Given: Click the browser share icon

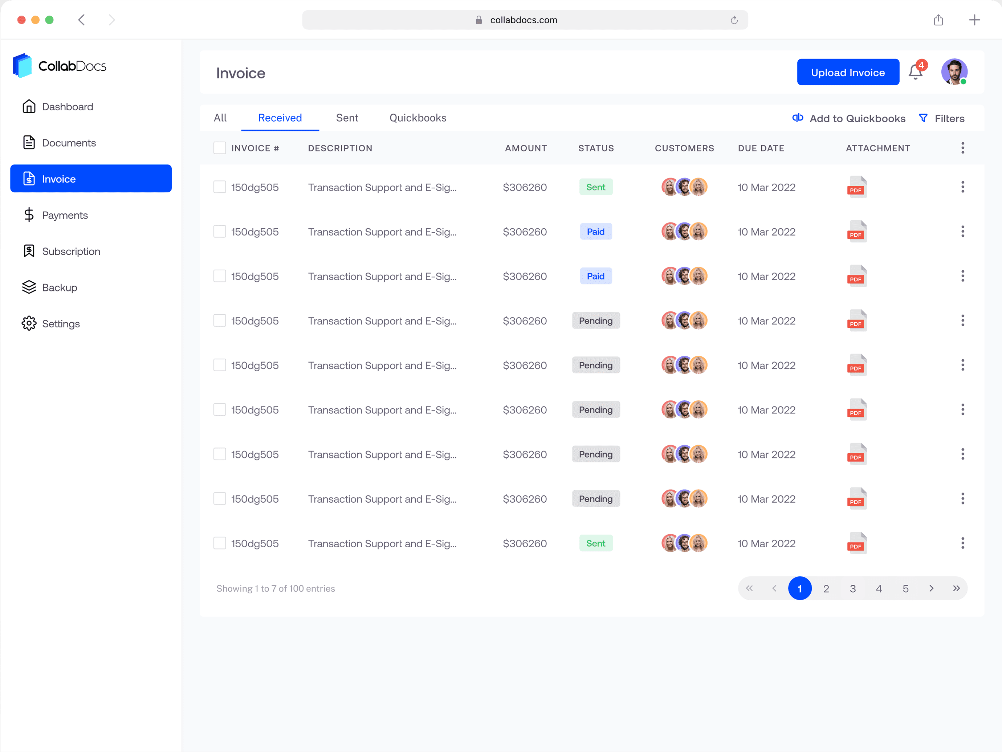Looking at the screenshot, I should pyautogui.click(x=938, y=20).
